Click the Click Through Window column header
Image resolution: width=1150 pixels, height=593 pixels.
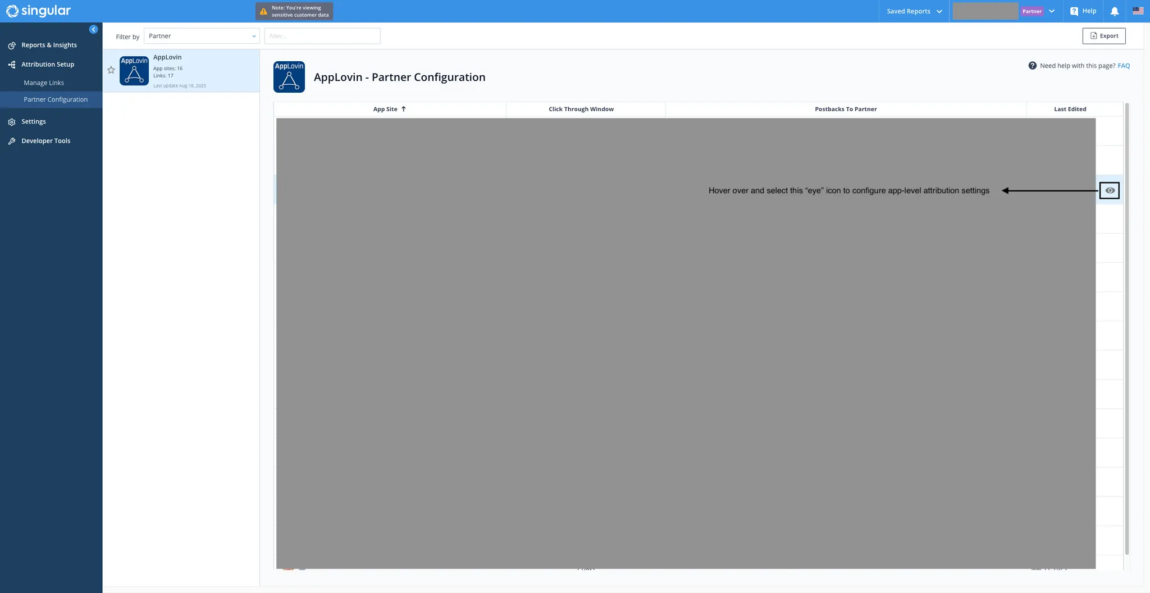tap(581, 109)
